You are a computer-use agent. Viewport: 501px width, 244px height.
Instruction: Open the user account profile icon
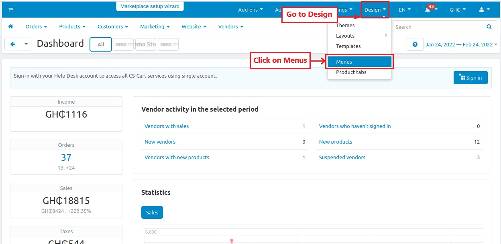[484, 10]
